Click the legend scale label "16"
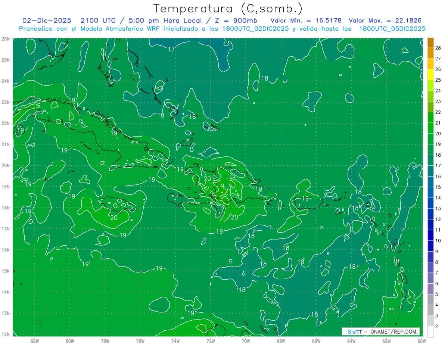Image resolution: width=448 pixels, height=346 pixels. click(x=438, y=176)
